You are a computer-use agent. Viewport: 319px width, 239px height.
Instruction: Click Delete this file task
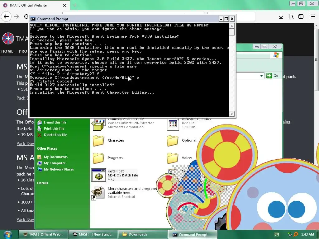pos(55,135)
